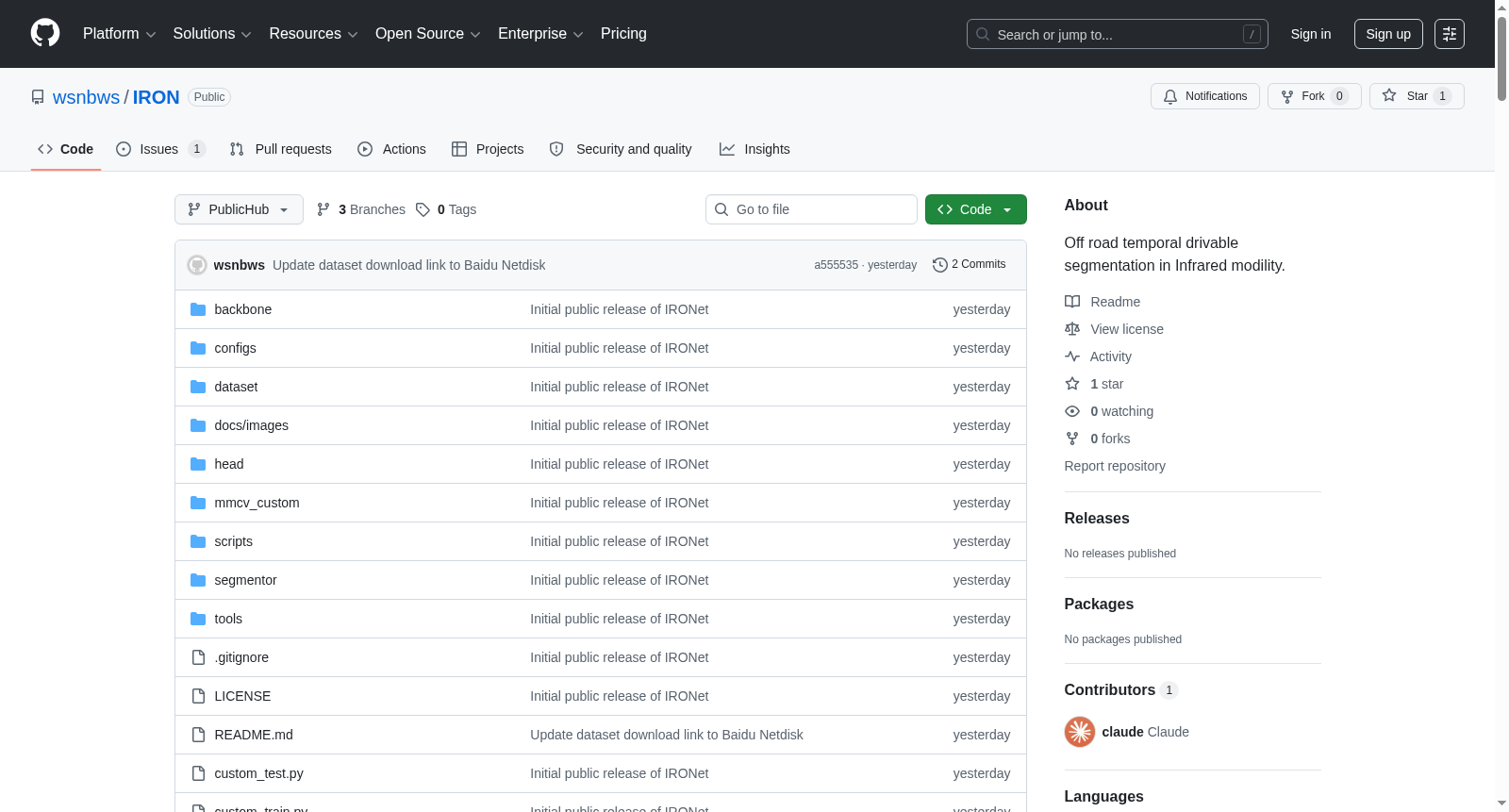Click the Report repository link
This screenshot has width=1509, height=812.
tap(1115, 466)
